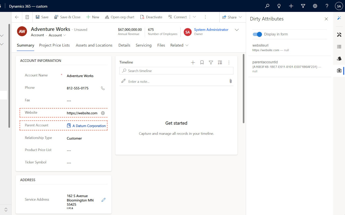This screenshot has width=345, height=215.
Task: Open the list side panel icon
Action: pyautogui.click(x=339, y=47)
